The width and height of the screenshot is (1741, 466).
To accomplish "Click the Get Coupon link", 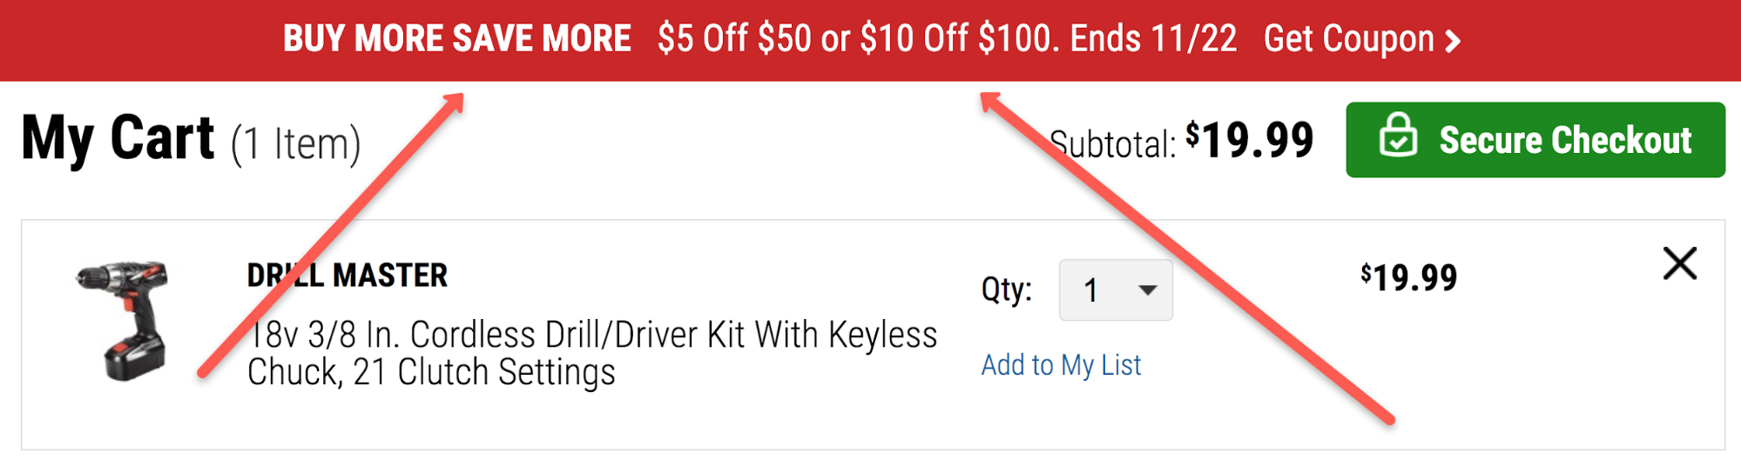I will coord(1348,39).
